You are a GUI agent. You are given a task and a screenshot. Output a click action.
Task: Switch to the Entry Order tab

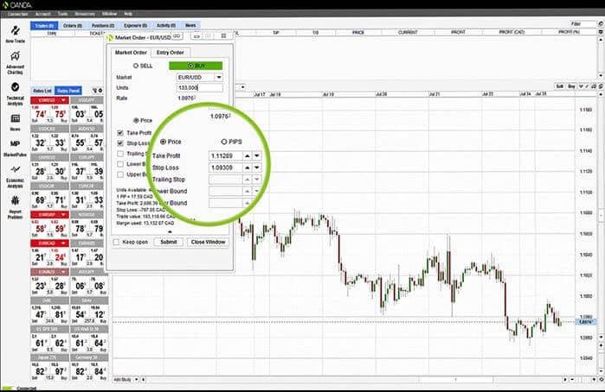(x=171, y=53)
